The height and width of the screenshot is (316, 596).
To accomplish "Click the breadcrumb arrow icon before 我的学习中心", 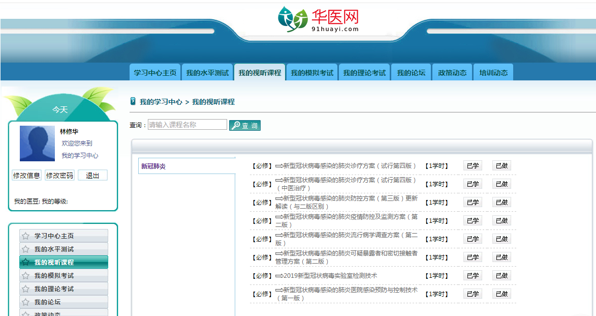I will click(133, 101).
